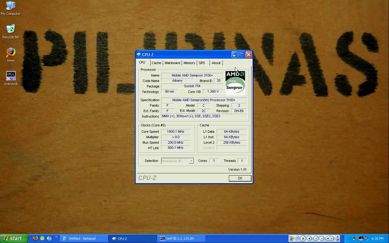The height and width of the screenshot is (243, 389).
Task: Expand the Quick Launch overflow chevron
Action: (56, 237)
